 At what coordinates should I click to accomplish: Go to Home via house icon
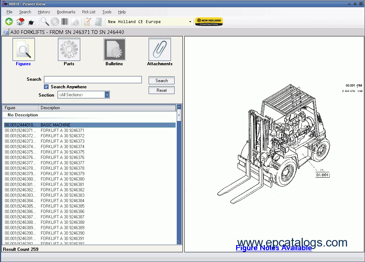pyautogui.click(x=20, y=22)
